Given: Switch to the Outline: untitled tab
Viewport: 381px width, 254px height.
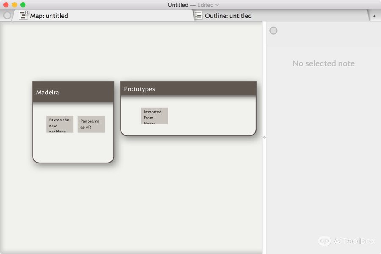Looking at the screenshot, I should [228, 16].
